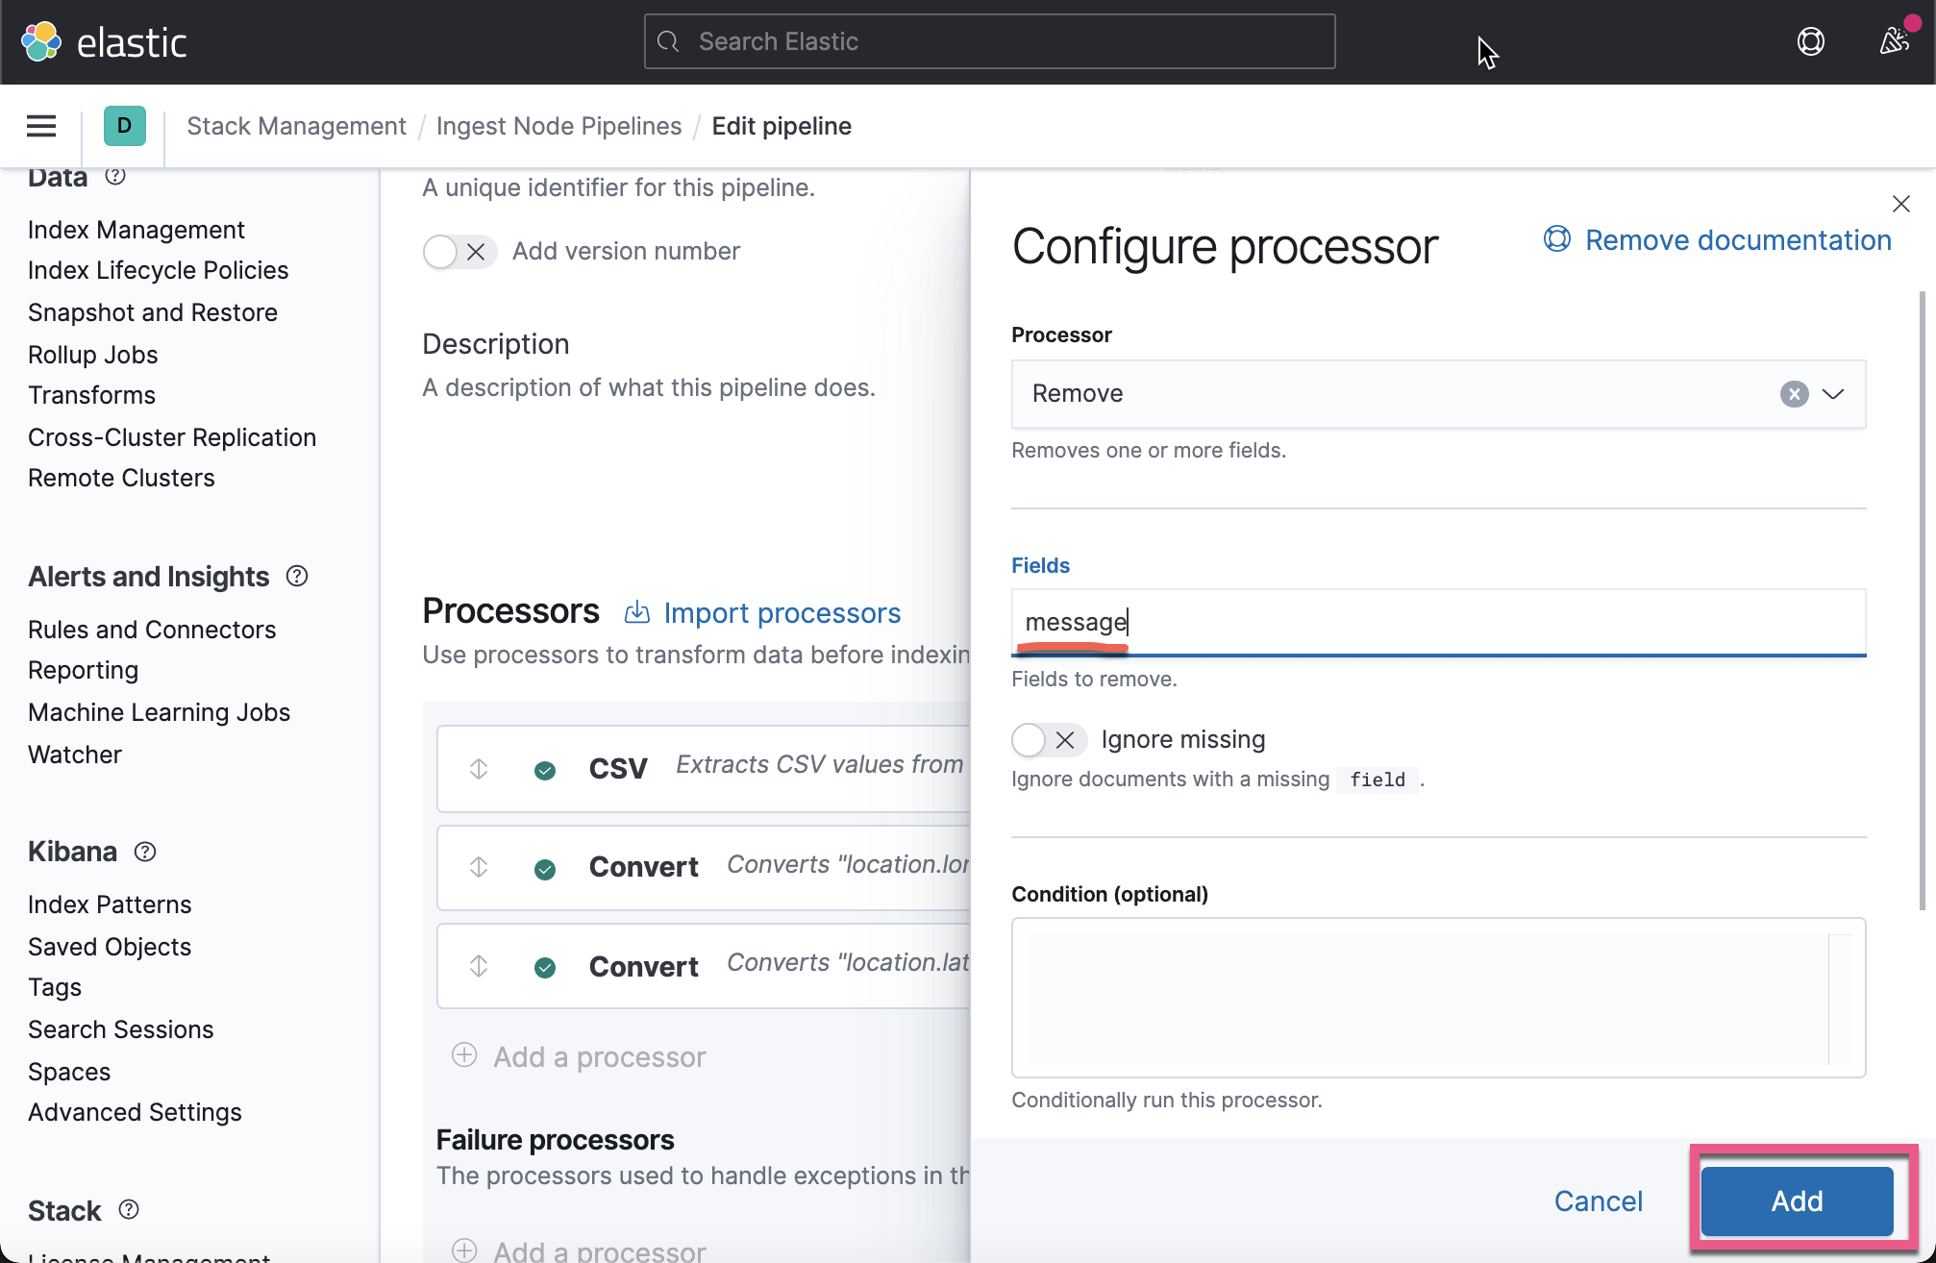1936x1263 pixels.
Task: Click the drag handle on the CSV processor
Action: pos(478,768)
